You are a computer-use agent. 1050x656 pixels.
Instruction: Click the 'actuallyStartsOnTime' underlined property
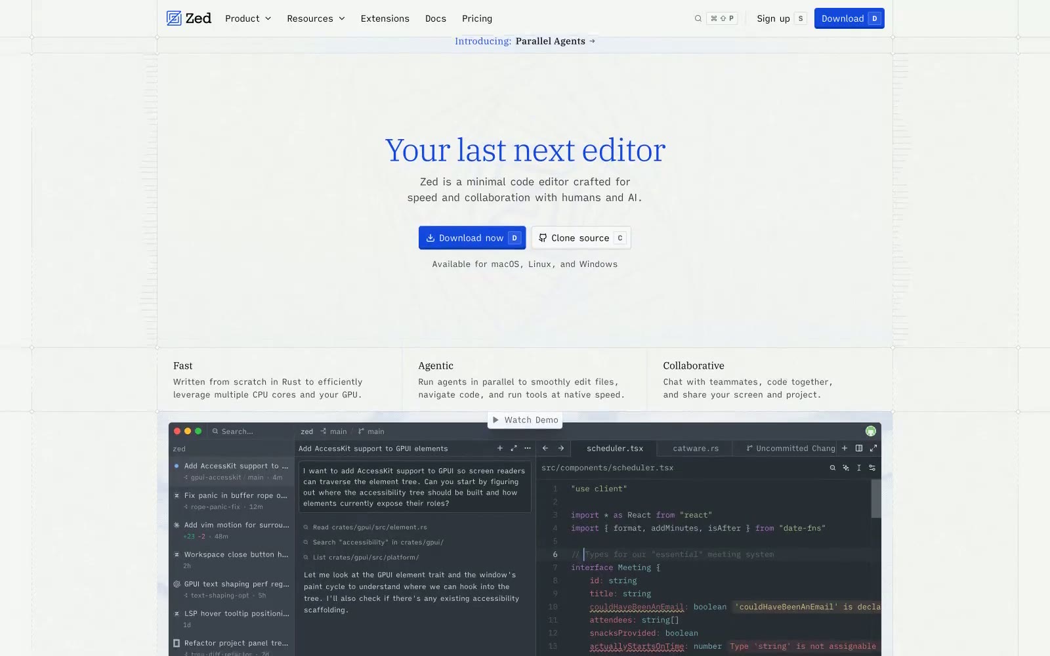point(637,646)
